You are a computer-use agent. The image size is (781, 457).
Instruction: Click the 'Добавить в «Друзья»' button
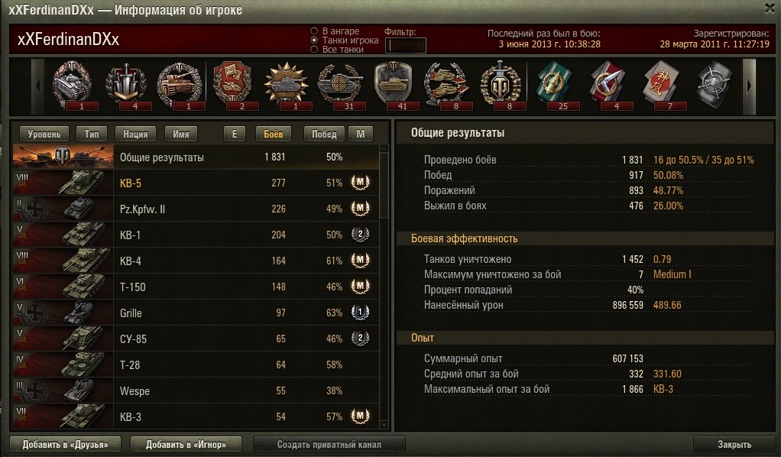click(65, 444)
